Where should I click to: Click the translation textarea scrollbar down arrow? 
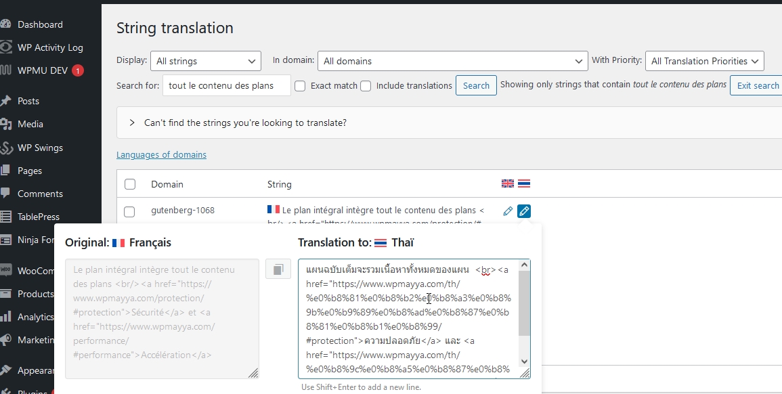[524, 362]
